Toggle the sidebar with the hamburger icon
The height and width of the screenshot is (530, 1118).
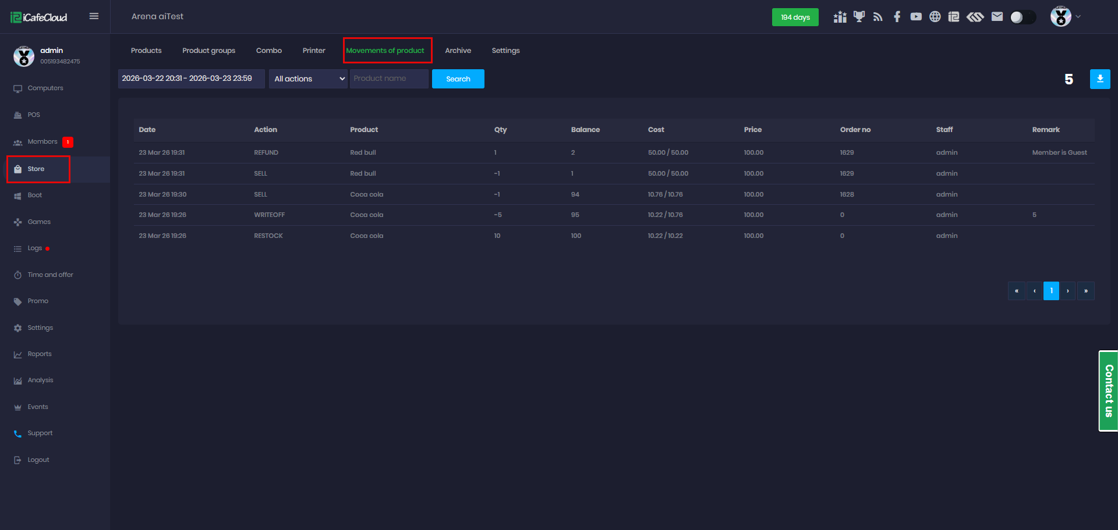(94, 16)
